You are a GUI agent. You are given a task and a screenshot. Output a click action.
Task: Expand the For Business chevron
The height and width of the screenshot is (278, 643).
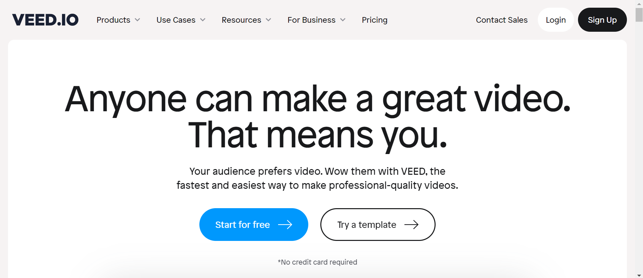(343, 20)
